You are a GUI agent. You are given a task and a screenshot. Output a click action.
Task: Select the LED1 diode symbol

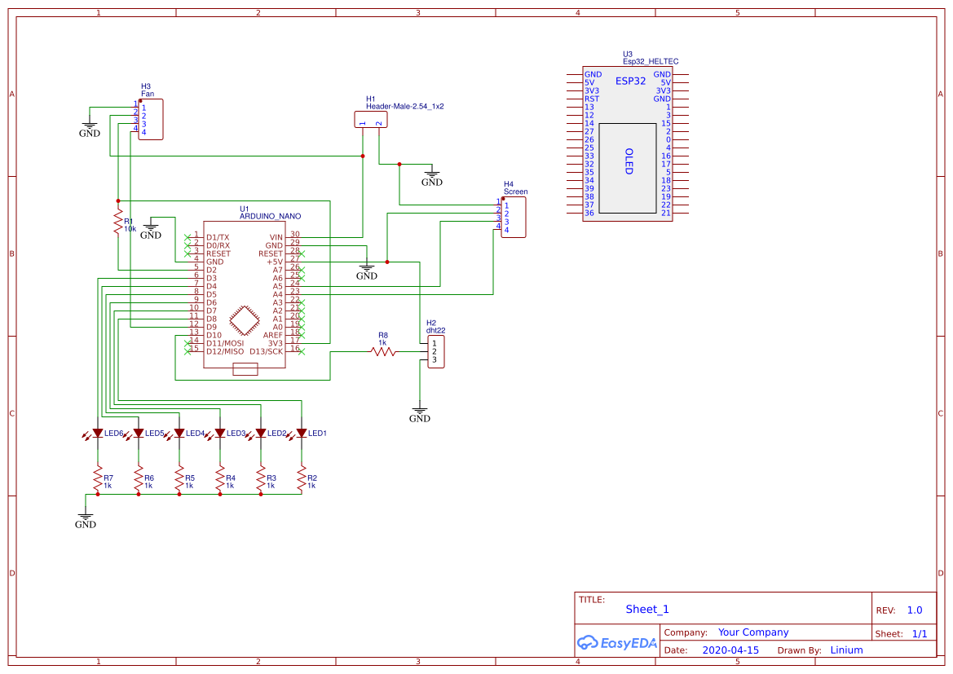302,432
